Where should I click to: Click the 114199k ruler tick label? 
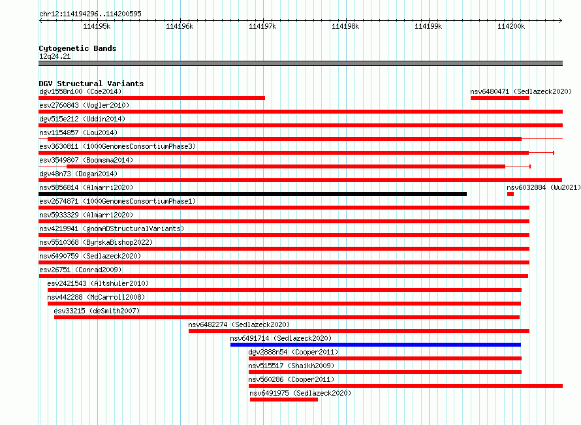428,26
